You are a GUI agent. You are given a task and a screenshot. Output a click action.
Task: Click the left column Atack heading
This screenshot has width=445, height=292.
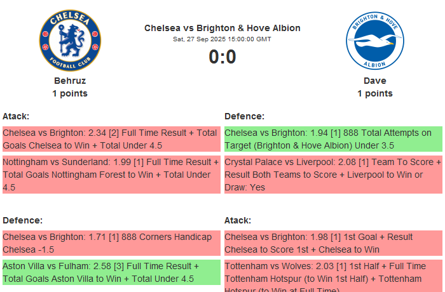click(16, 116)
